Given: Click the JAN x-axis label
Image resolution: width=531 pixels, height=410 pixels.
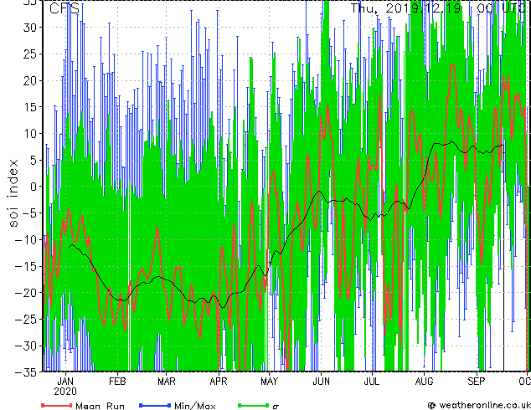Looking at the screenshot, I should [65, 382].
